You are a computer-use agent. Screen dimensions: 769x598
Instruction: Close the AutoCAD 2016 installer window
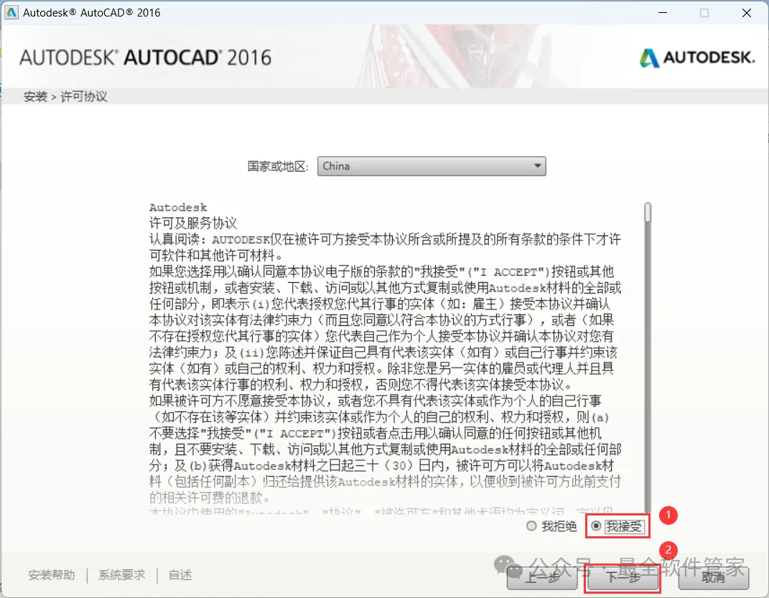[x=747, y=13]
